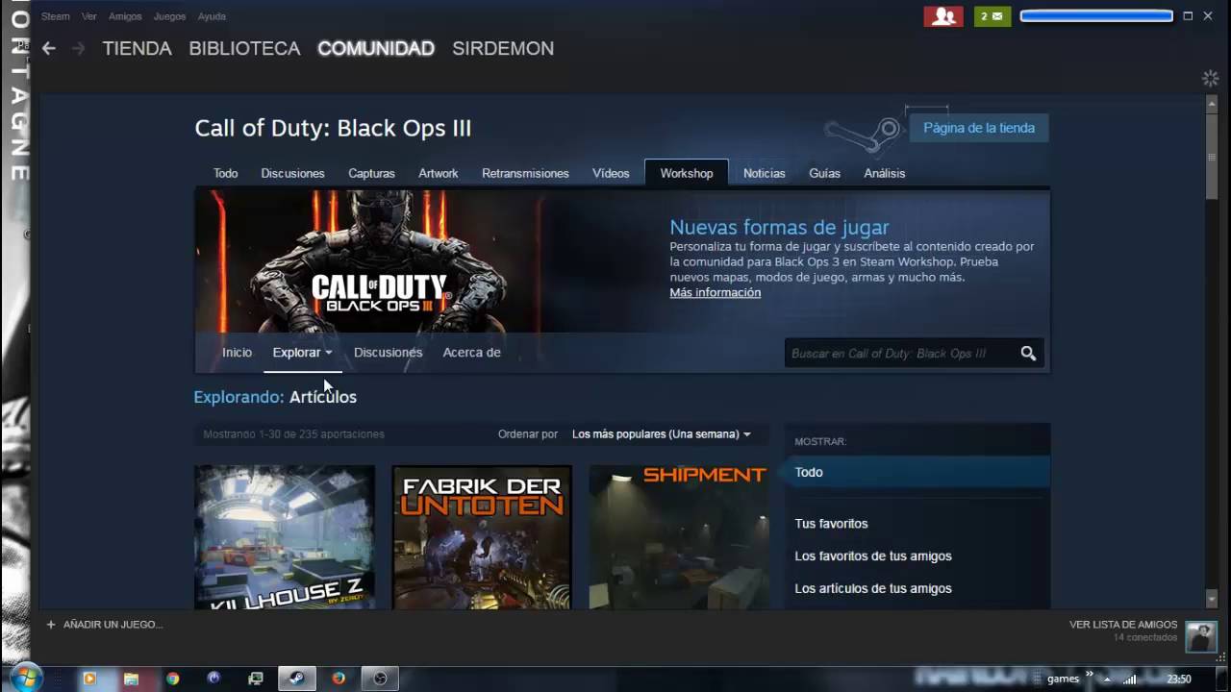Click the blue bar in Steam title bar

click(1096, 16)
